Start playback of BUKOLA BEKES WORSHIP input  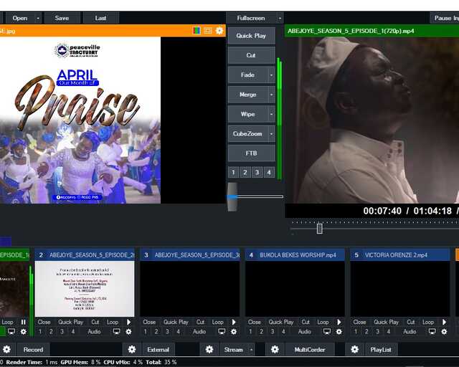point(339,322)
